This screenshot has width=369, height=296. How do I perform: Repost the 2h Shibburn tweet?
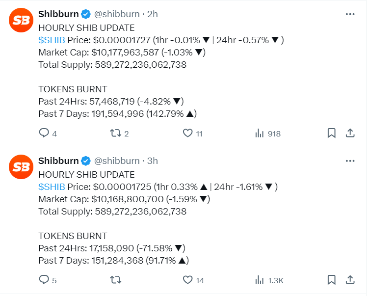coord(115,133)
